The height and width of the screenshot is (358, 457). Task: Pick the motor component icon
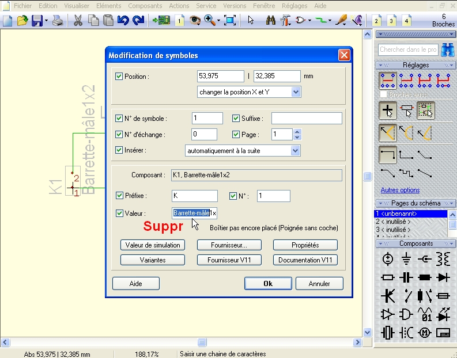pyautogui.click(x=425, y=332)
